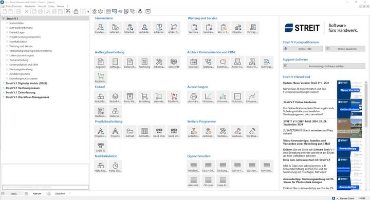
Task: Expand Streit V.1 Rechnungswesen node
Action: [x=3, y=88]
